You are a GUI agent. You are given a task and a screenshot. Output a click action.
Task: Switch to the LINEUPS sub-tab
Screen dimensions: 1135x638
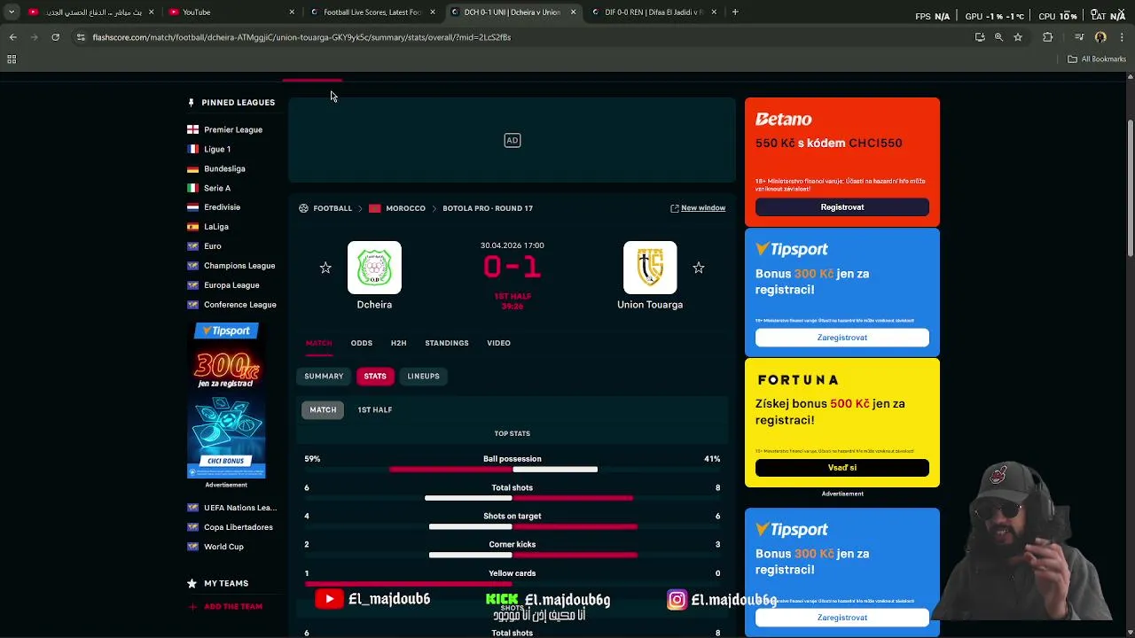tap(423, 377)
